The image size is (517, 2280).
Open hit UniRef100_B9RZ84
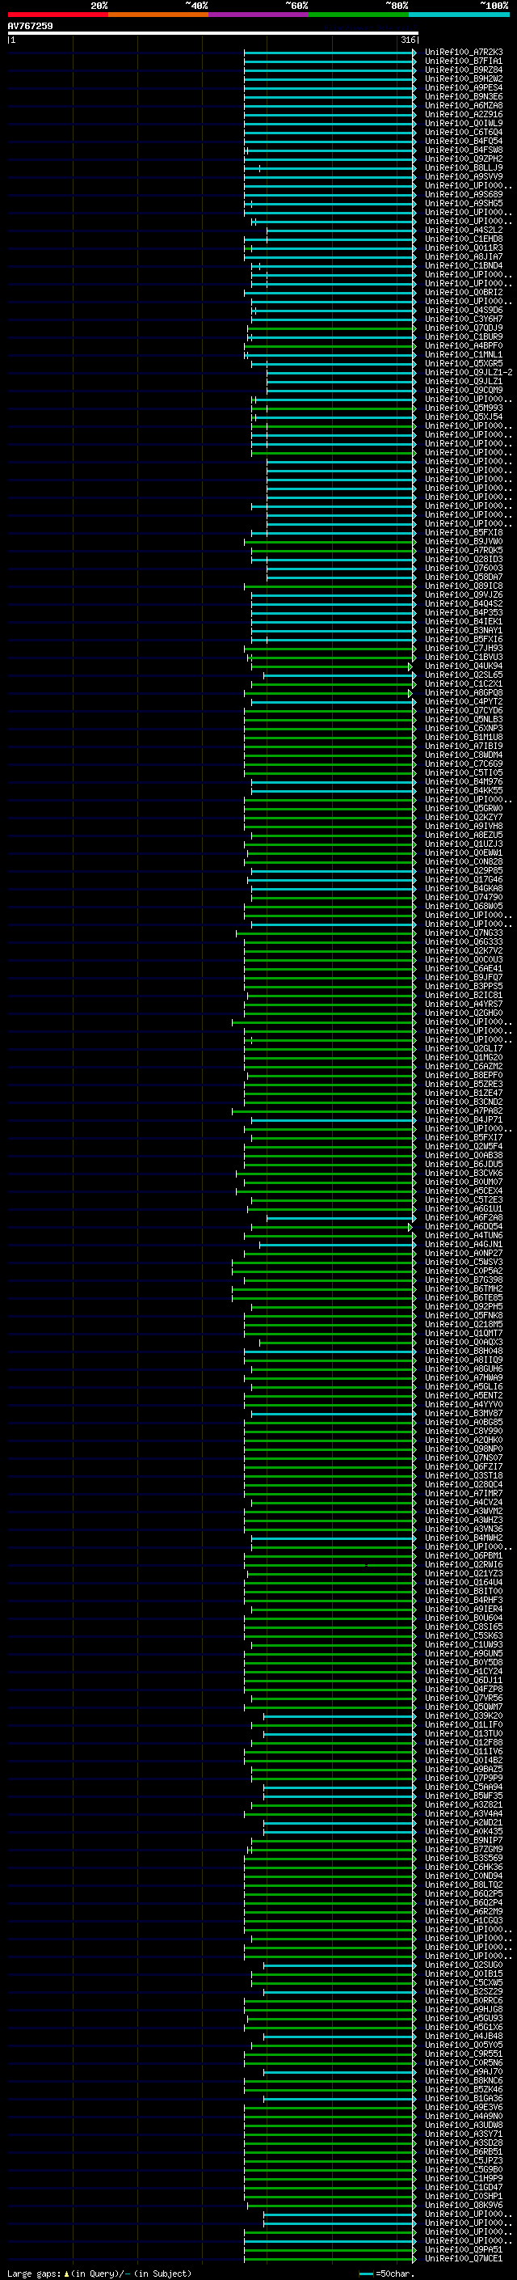coord(463,70)
